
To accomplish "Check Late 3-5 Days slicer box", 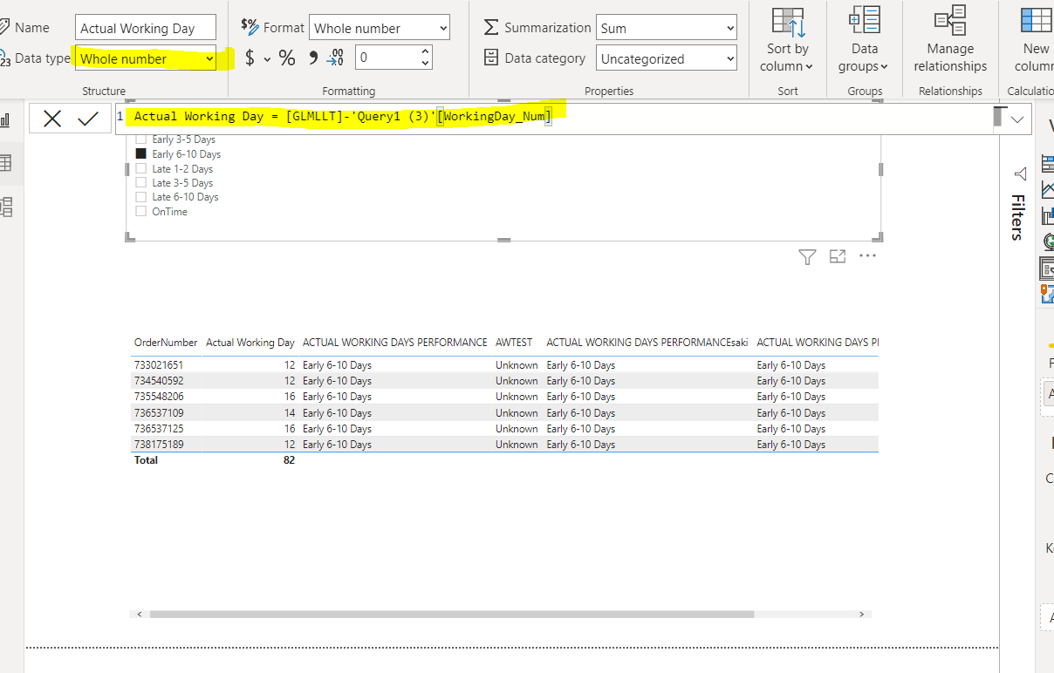I will click(x=140, y=183).
